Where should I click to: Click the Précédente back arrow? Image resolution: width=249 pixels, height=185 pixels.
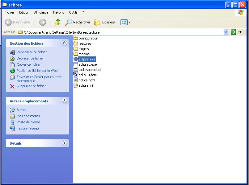tap(8, 22)
